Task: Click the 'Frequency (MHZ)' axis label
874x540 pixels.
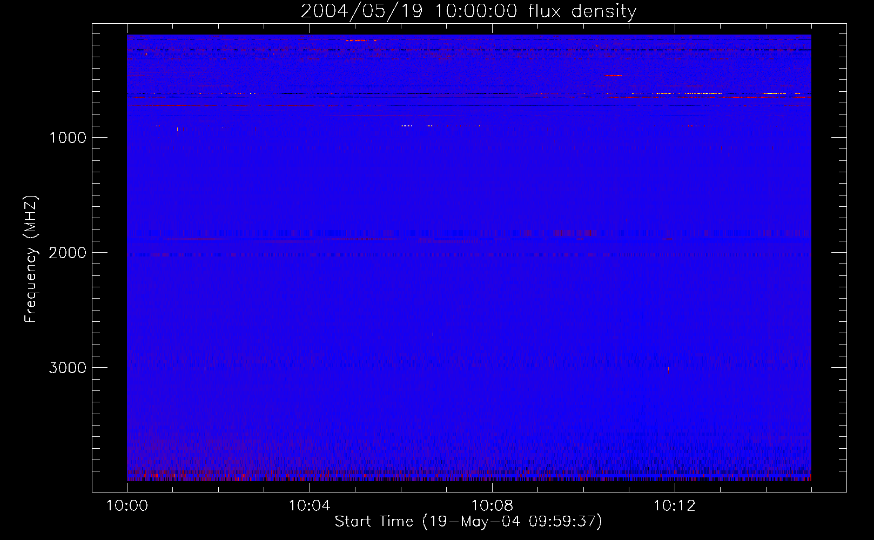Action: click(31, 259)
